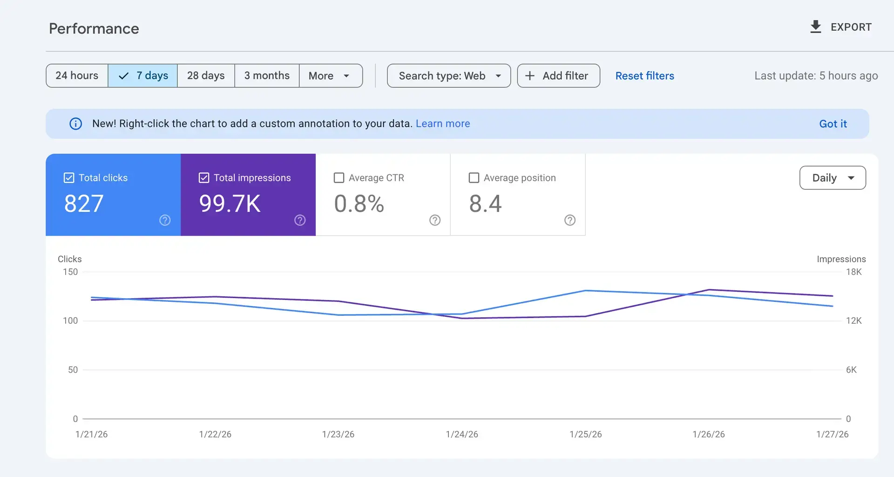Open the Daily interval dropdown
894x477 pixels.
pos(833,177)
